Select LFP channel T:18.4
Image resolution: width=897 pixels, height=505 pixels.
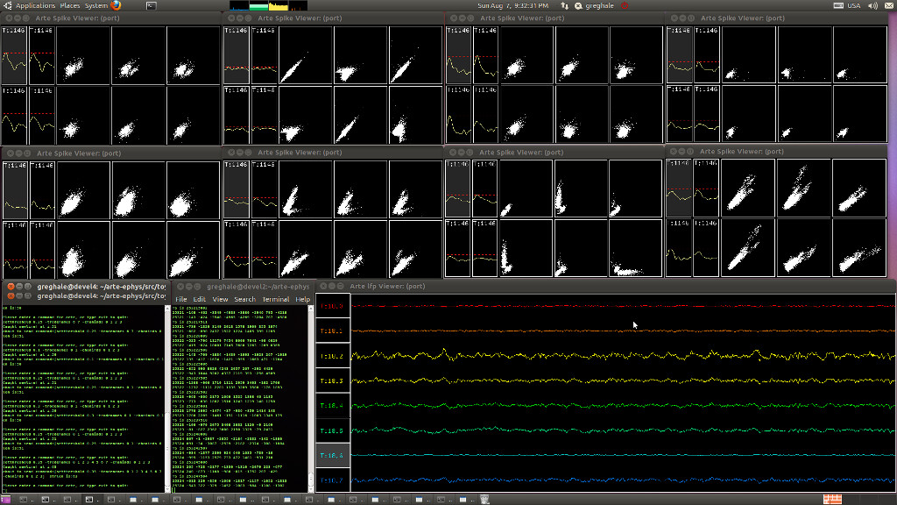[x=332, y=405]
